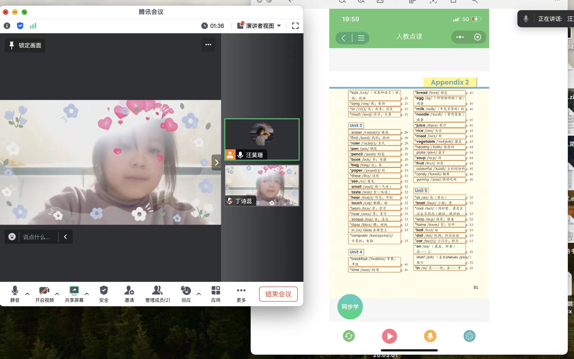Open the Security (安全) options
574x359 pixels.
click(x=104, y=294)
